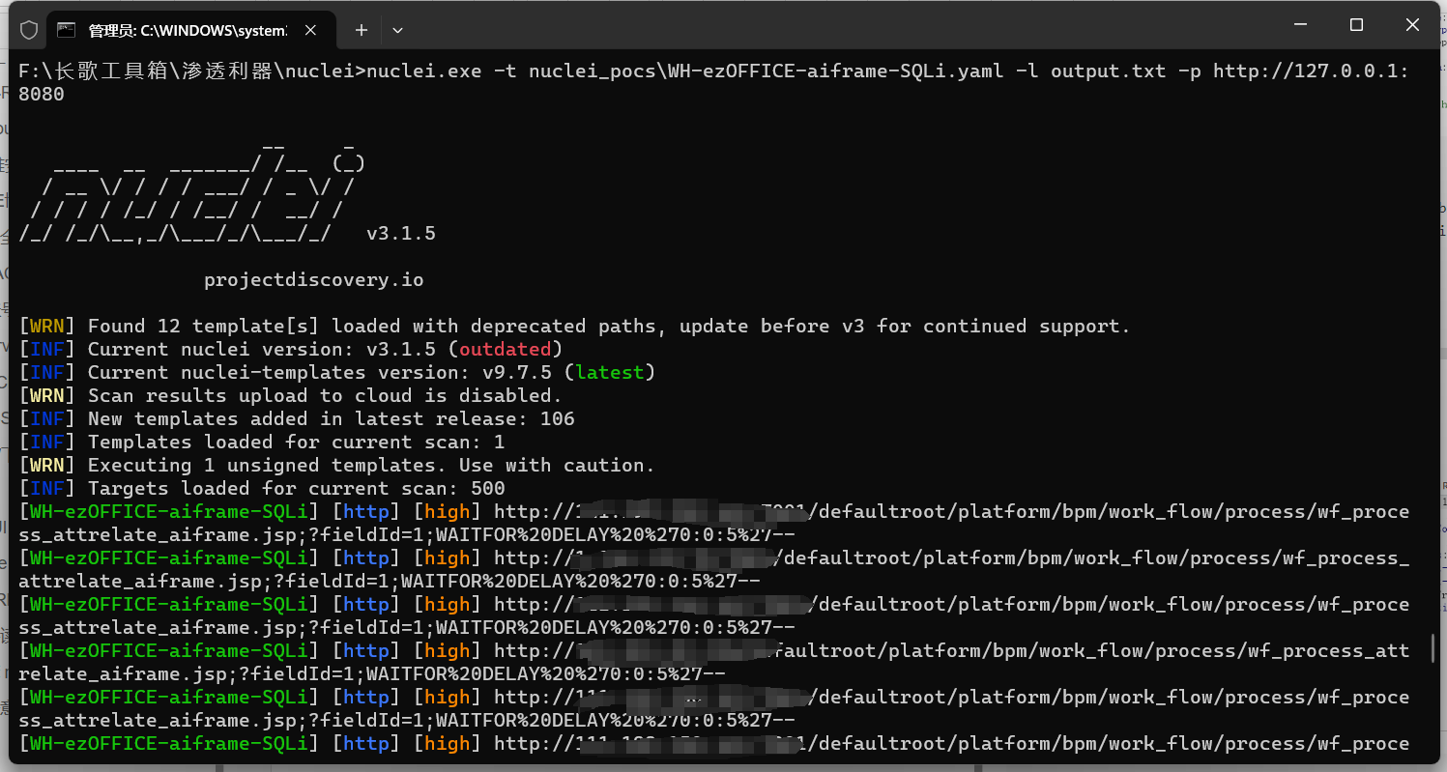Click 'Executing 1 unsigned templates' warning line
1447x772 pixels.
(x=336, y=466)
